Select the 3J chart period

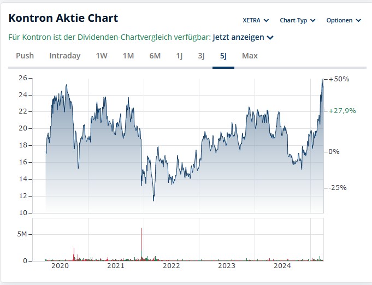pyautogui.click(x=201, y=56)
